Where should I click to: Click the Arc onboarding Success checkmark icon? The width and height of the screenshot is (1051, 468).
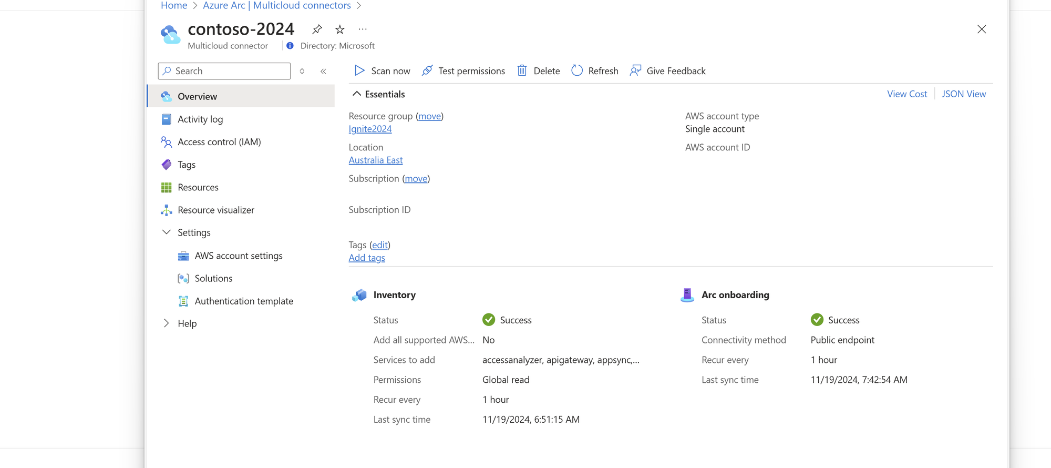pos(817,320)
